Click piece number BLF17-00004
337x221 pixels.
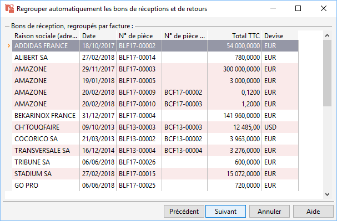click(137, 116)
